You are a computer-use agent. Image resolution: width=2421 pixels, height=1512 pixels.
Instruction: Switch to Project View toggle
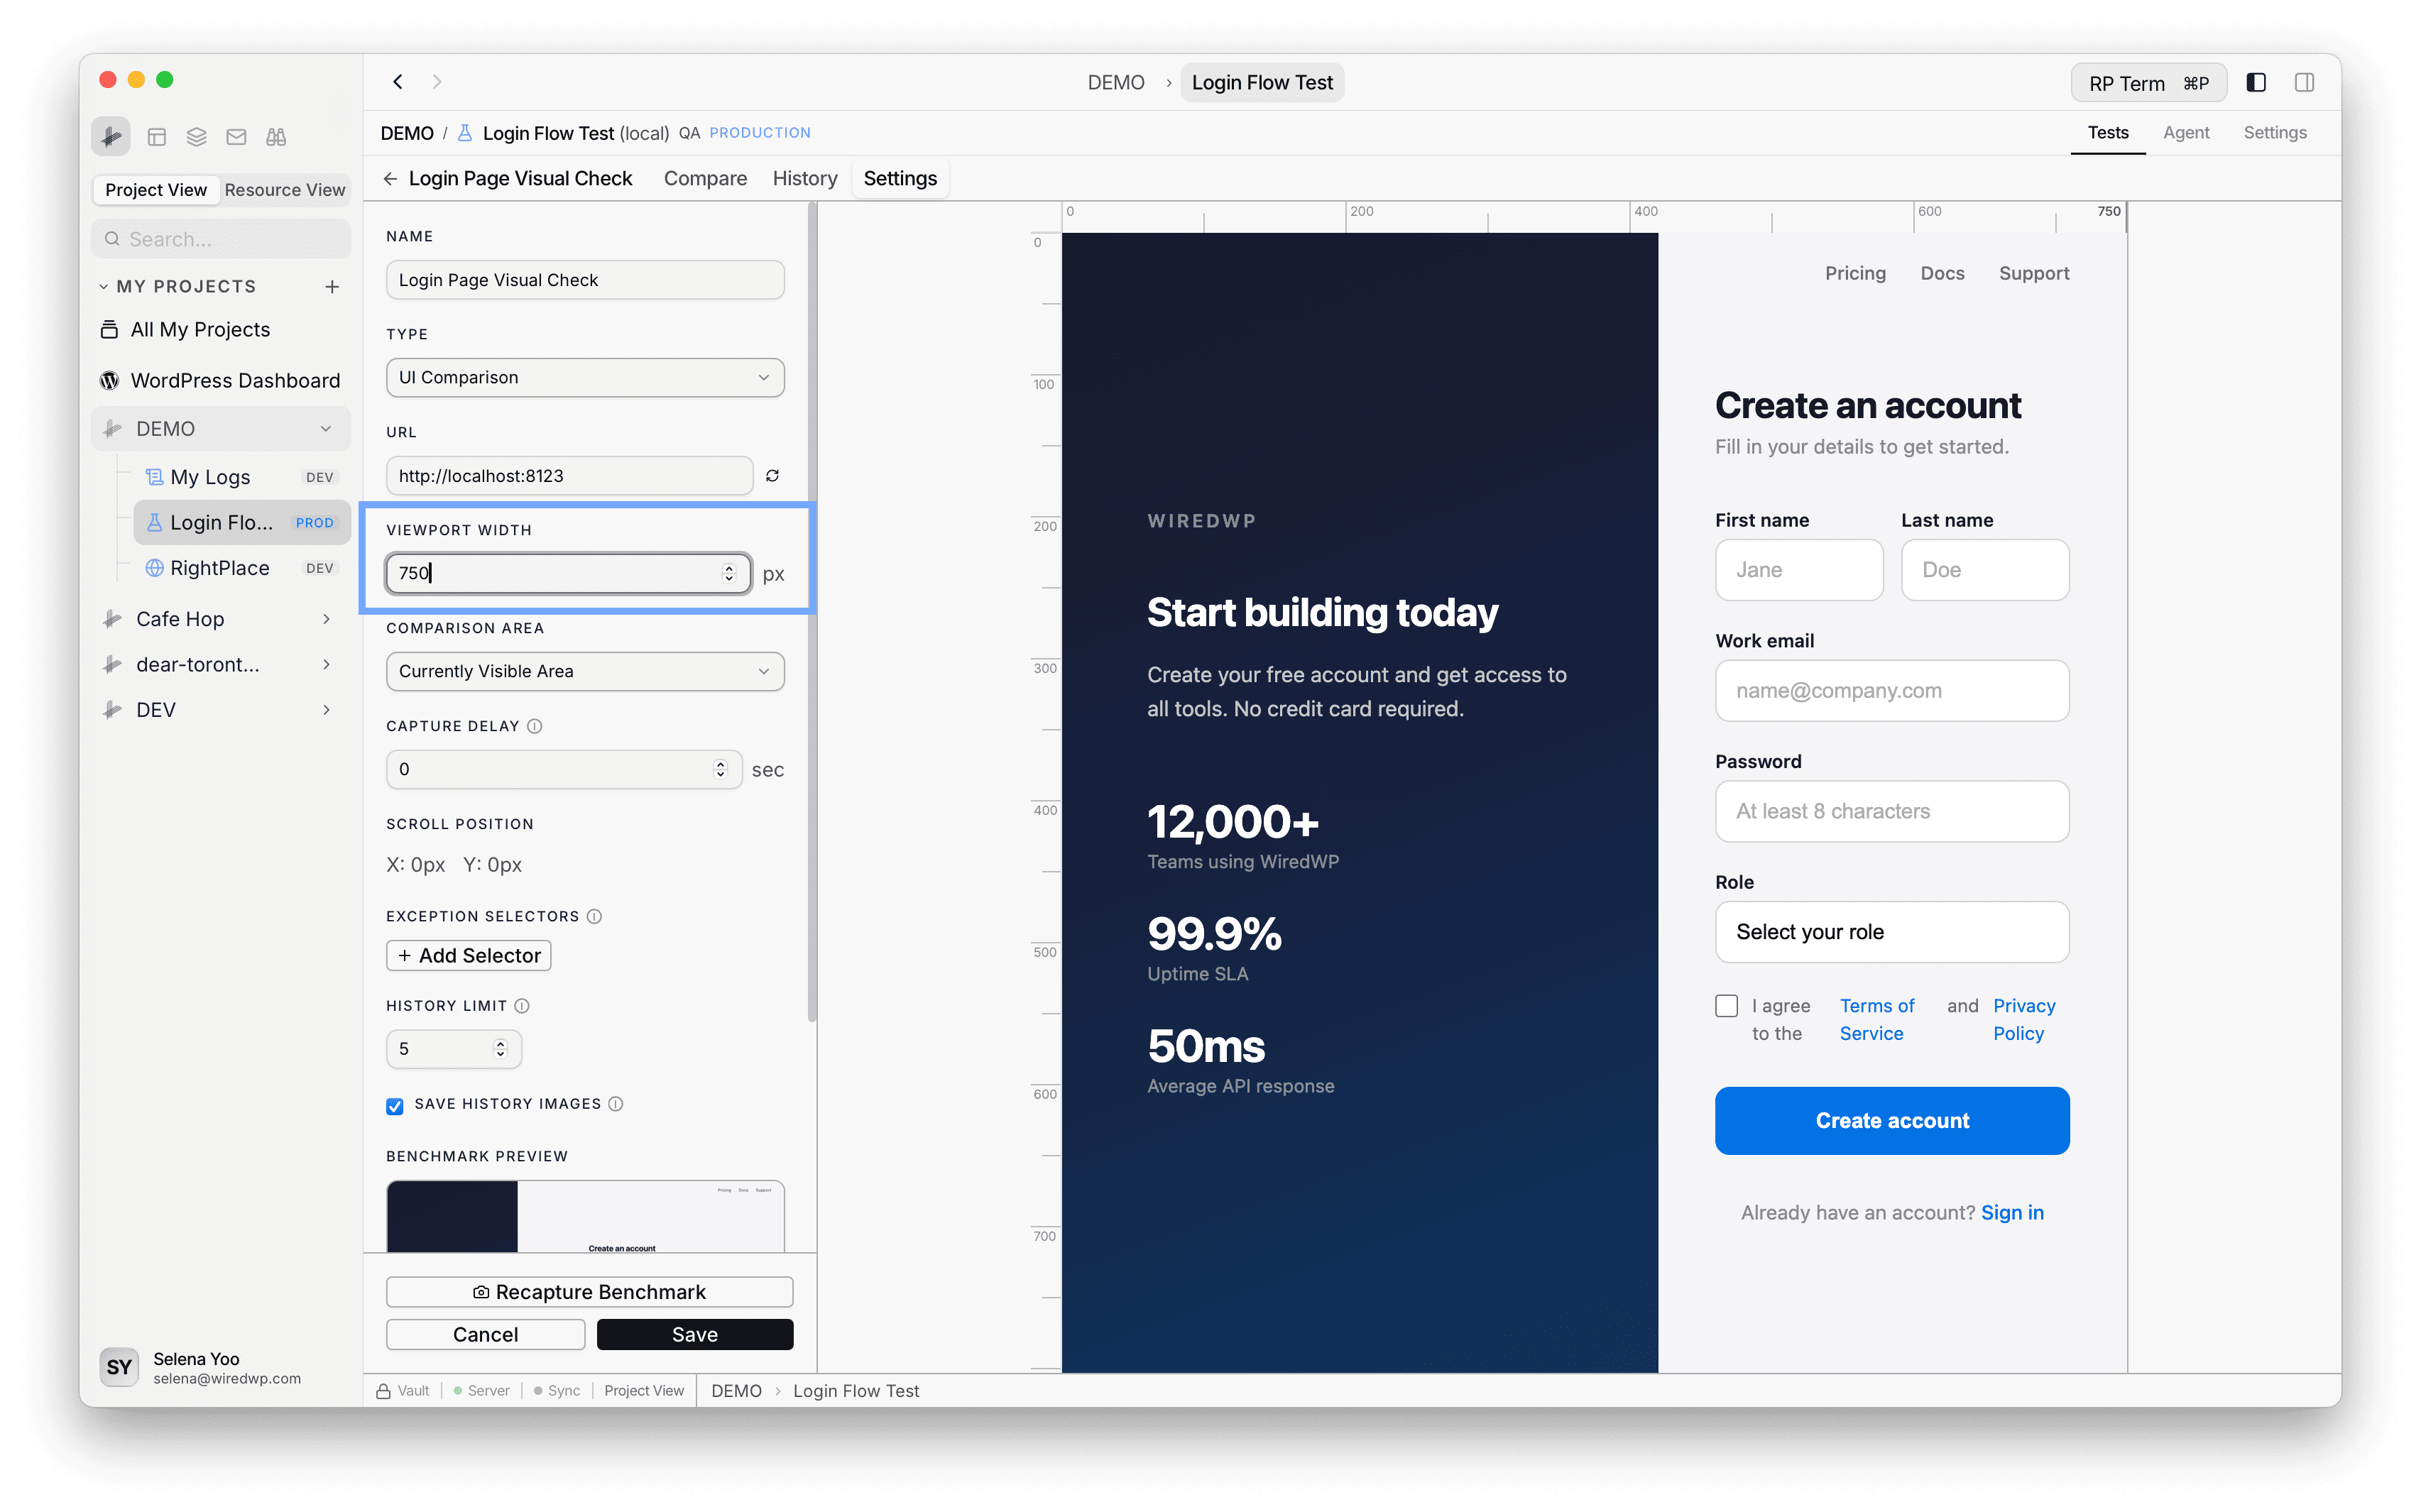[x=156, y=190]
